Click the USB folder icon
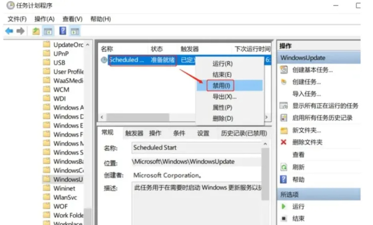The height and width of the screenshot is (225, 373). click(x=47, y=62)
